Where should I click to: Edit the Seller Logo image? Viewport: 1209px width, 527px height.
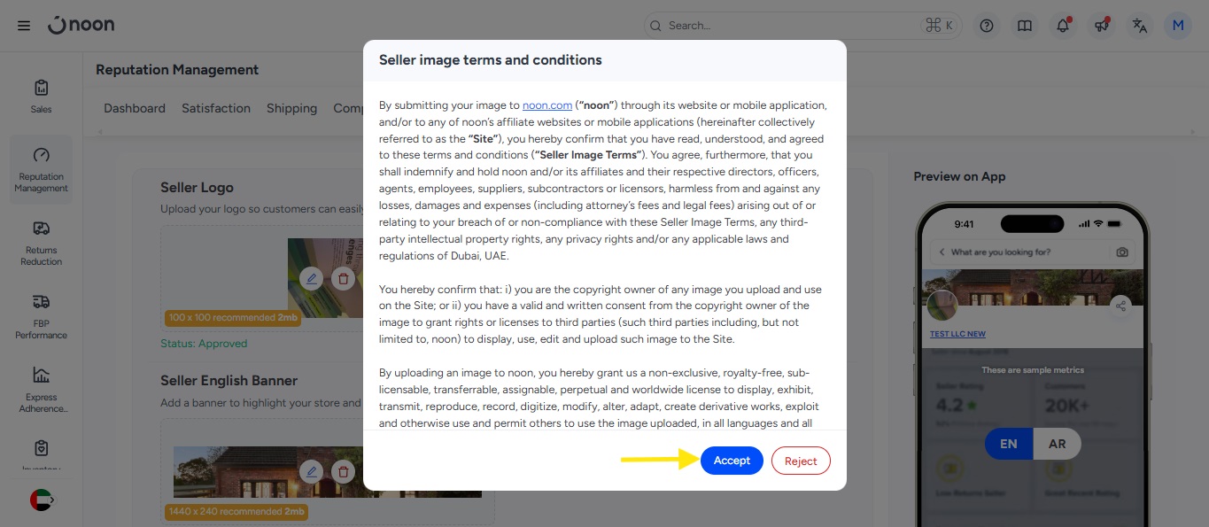[311, 278]
